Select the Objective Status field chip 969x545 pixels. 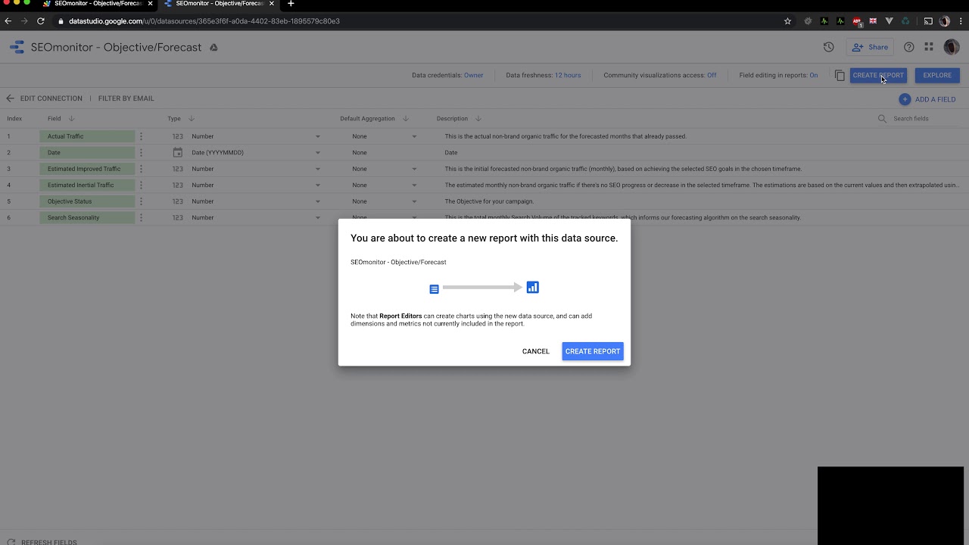coord(87,201)
